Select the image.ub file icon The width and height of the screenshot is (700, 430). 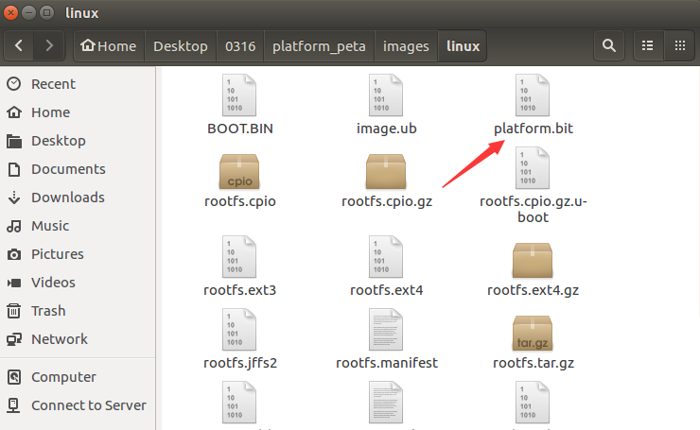(386, 95)
